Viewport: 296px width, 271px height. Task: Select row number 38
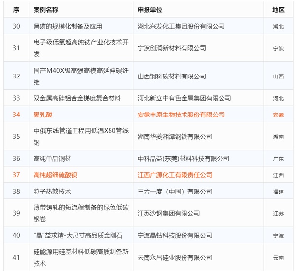[16, 191]
